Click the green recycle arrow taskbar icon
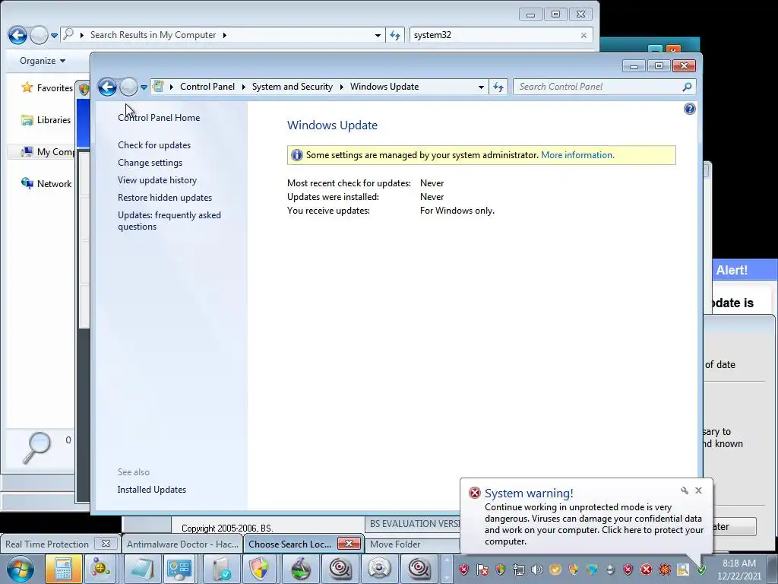 point(300,569)
